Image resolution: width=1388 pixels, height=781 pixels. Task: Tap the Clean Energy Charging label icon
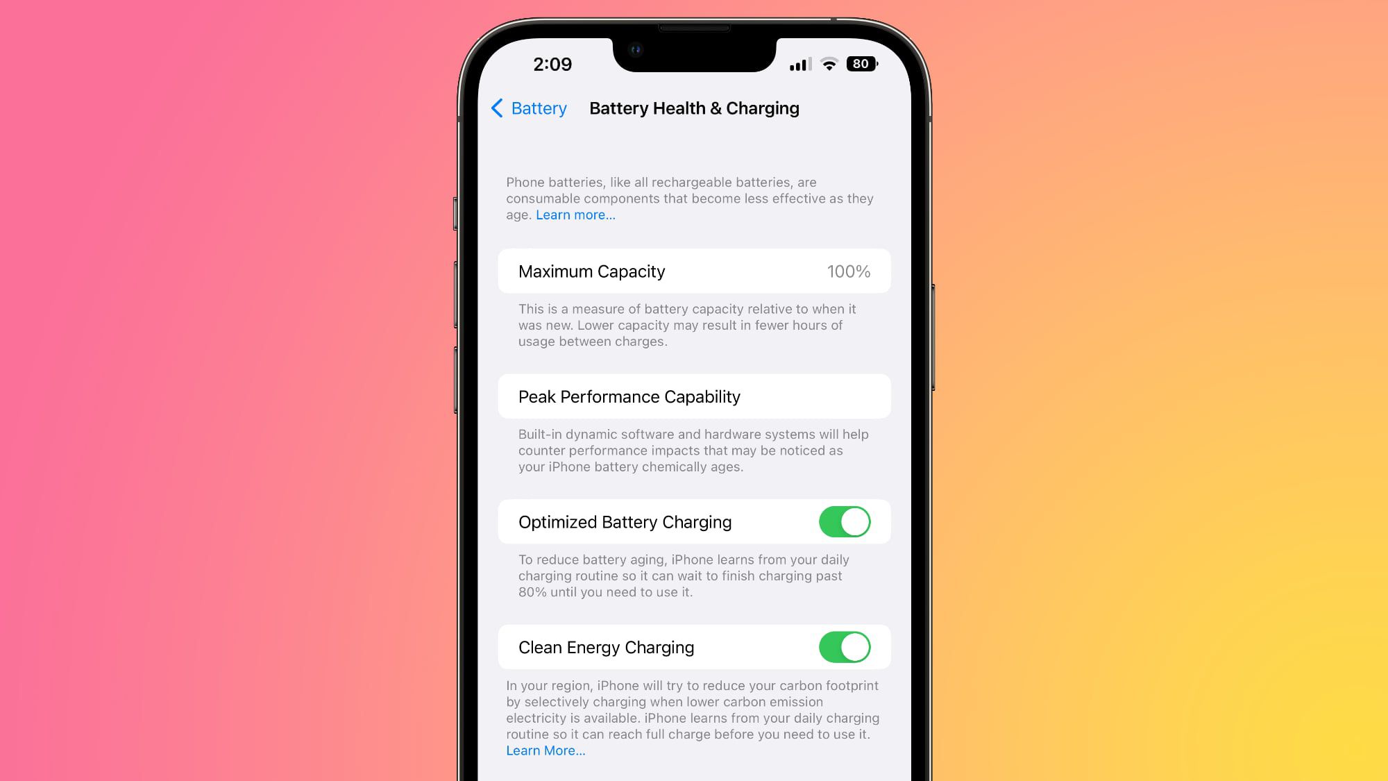coord(607,648)
